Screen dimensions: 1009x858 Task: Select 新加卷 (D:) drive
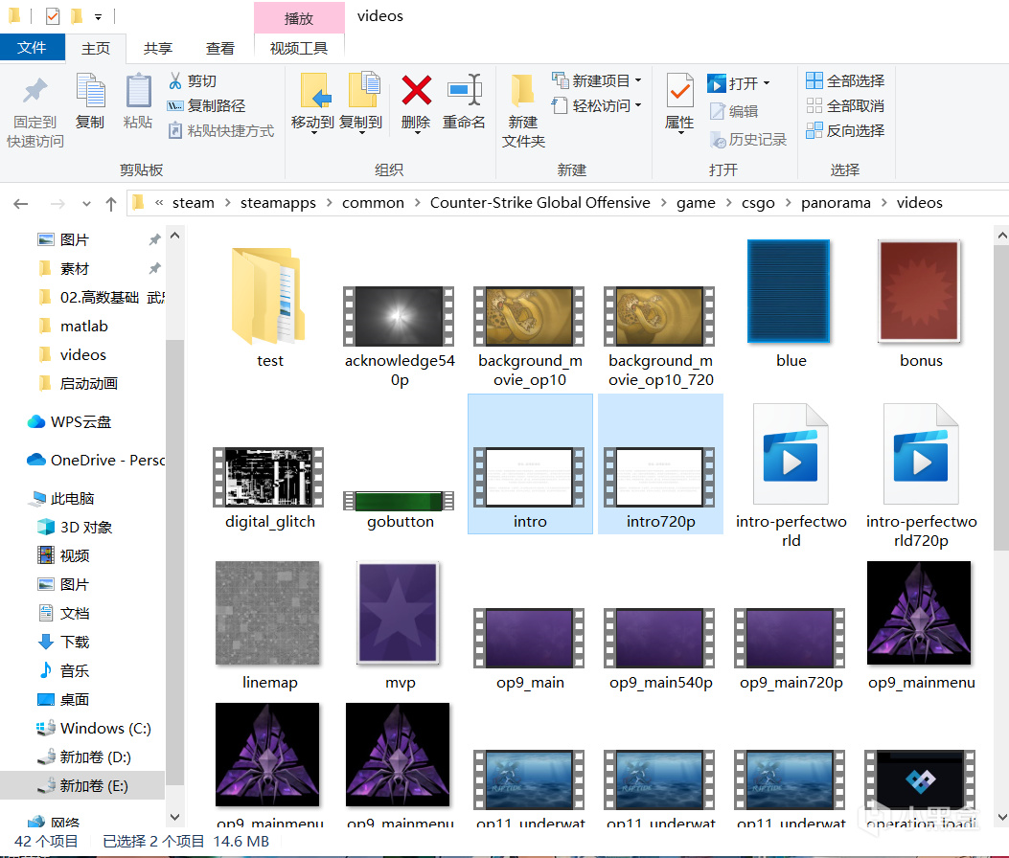(95, 757)
